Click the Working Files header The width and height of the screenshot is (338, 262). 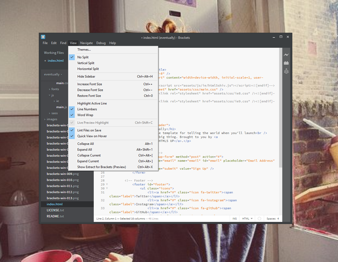[54, 53]
